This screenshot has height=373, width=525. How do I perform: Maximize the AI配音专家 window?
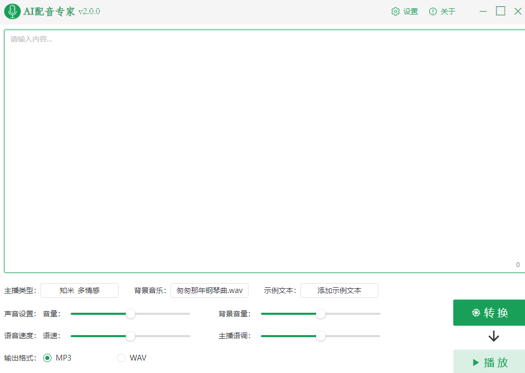coord(500,11)
